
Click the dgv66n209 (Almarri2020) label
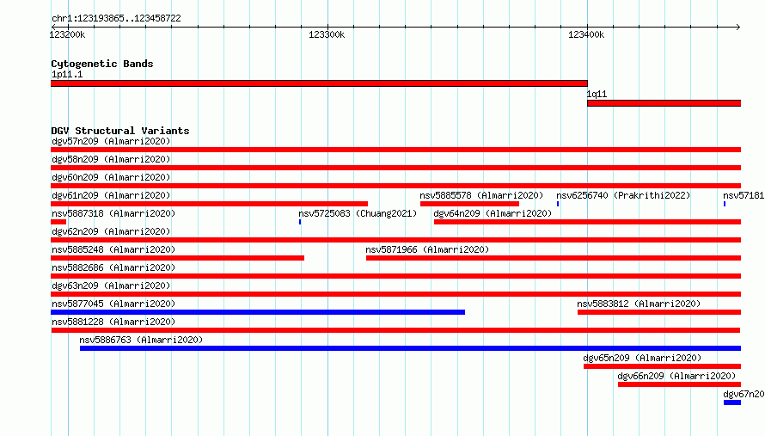click(x=676, y=376)
